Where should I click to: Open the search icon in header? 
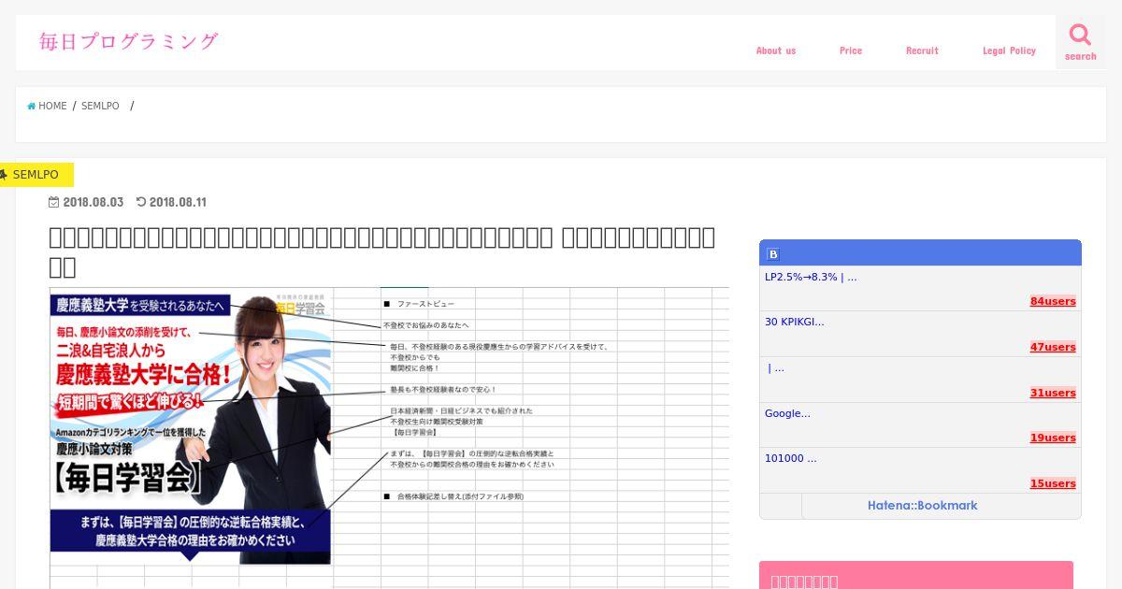coord(1080,42)
